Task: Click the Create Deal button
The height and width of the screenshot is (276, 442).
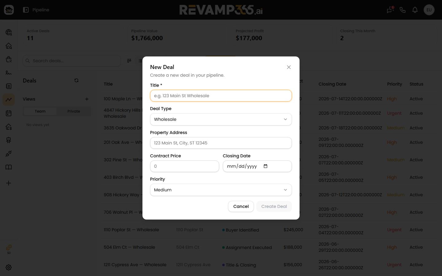Action: click(274, 206)
